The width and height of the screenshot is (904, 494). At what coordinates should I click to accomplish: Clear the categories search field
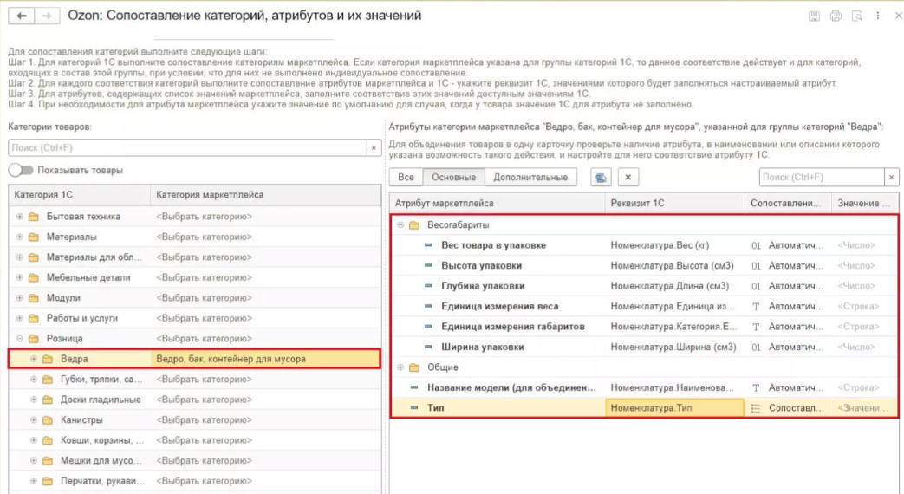coord(374,148)
